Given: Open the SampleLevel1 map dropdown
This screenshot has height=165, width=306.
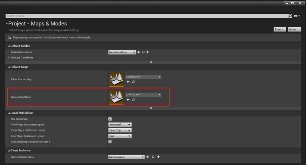Looking at the screenshot, I should 143,77.
